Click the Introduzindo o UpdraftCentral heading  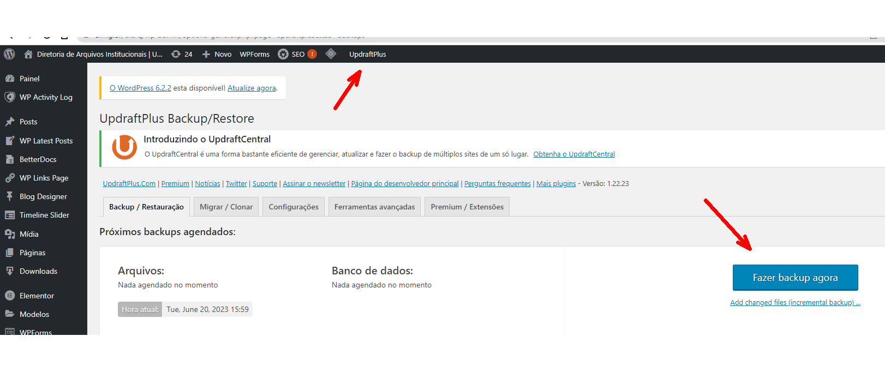pyautogui.click(x=207, y=139)
